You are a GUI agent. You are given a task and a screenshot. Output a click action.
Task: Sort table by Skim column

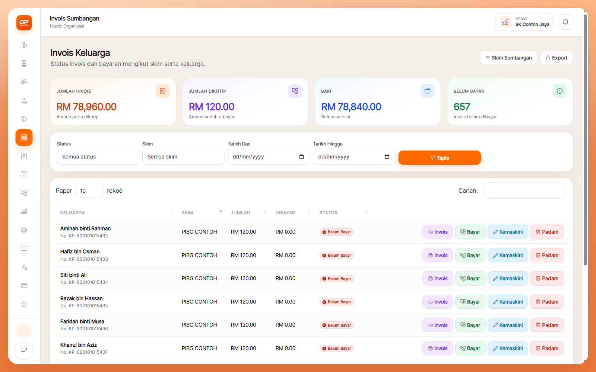[202, 213]
